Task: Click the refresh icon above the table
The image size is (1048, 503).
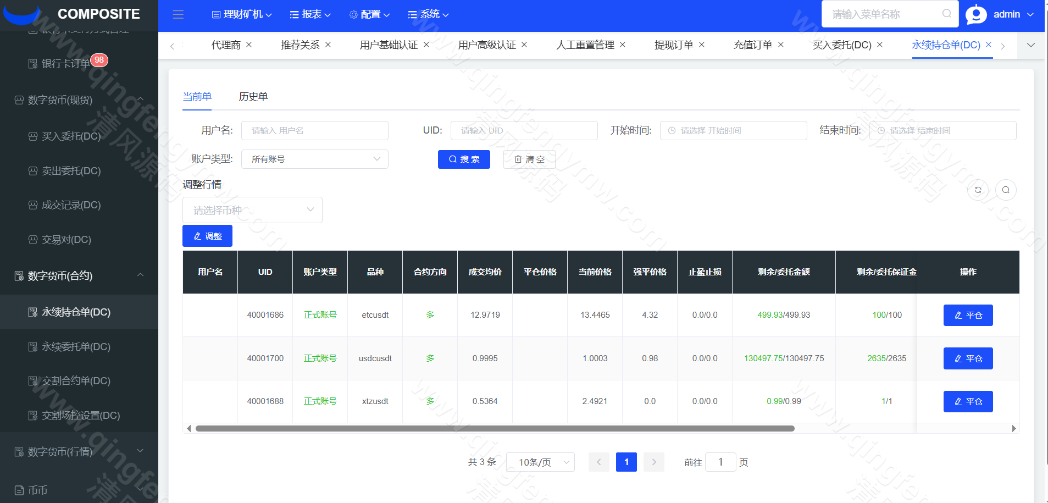Action: 978,190
